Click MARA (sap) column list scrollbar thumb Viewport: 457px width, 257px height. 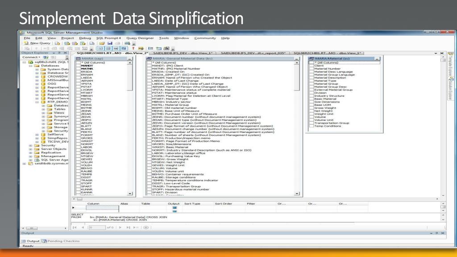[130, 78]
